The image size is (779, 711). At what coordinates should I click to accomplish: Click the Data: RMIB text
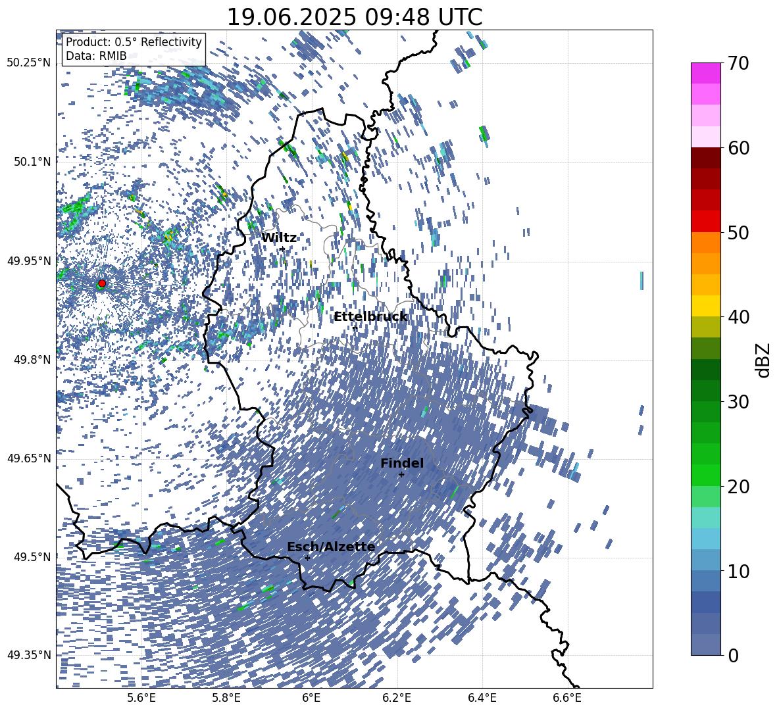pos(96,56)
